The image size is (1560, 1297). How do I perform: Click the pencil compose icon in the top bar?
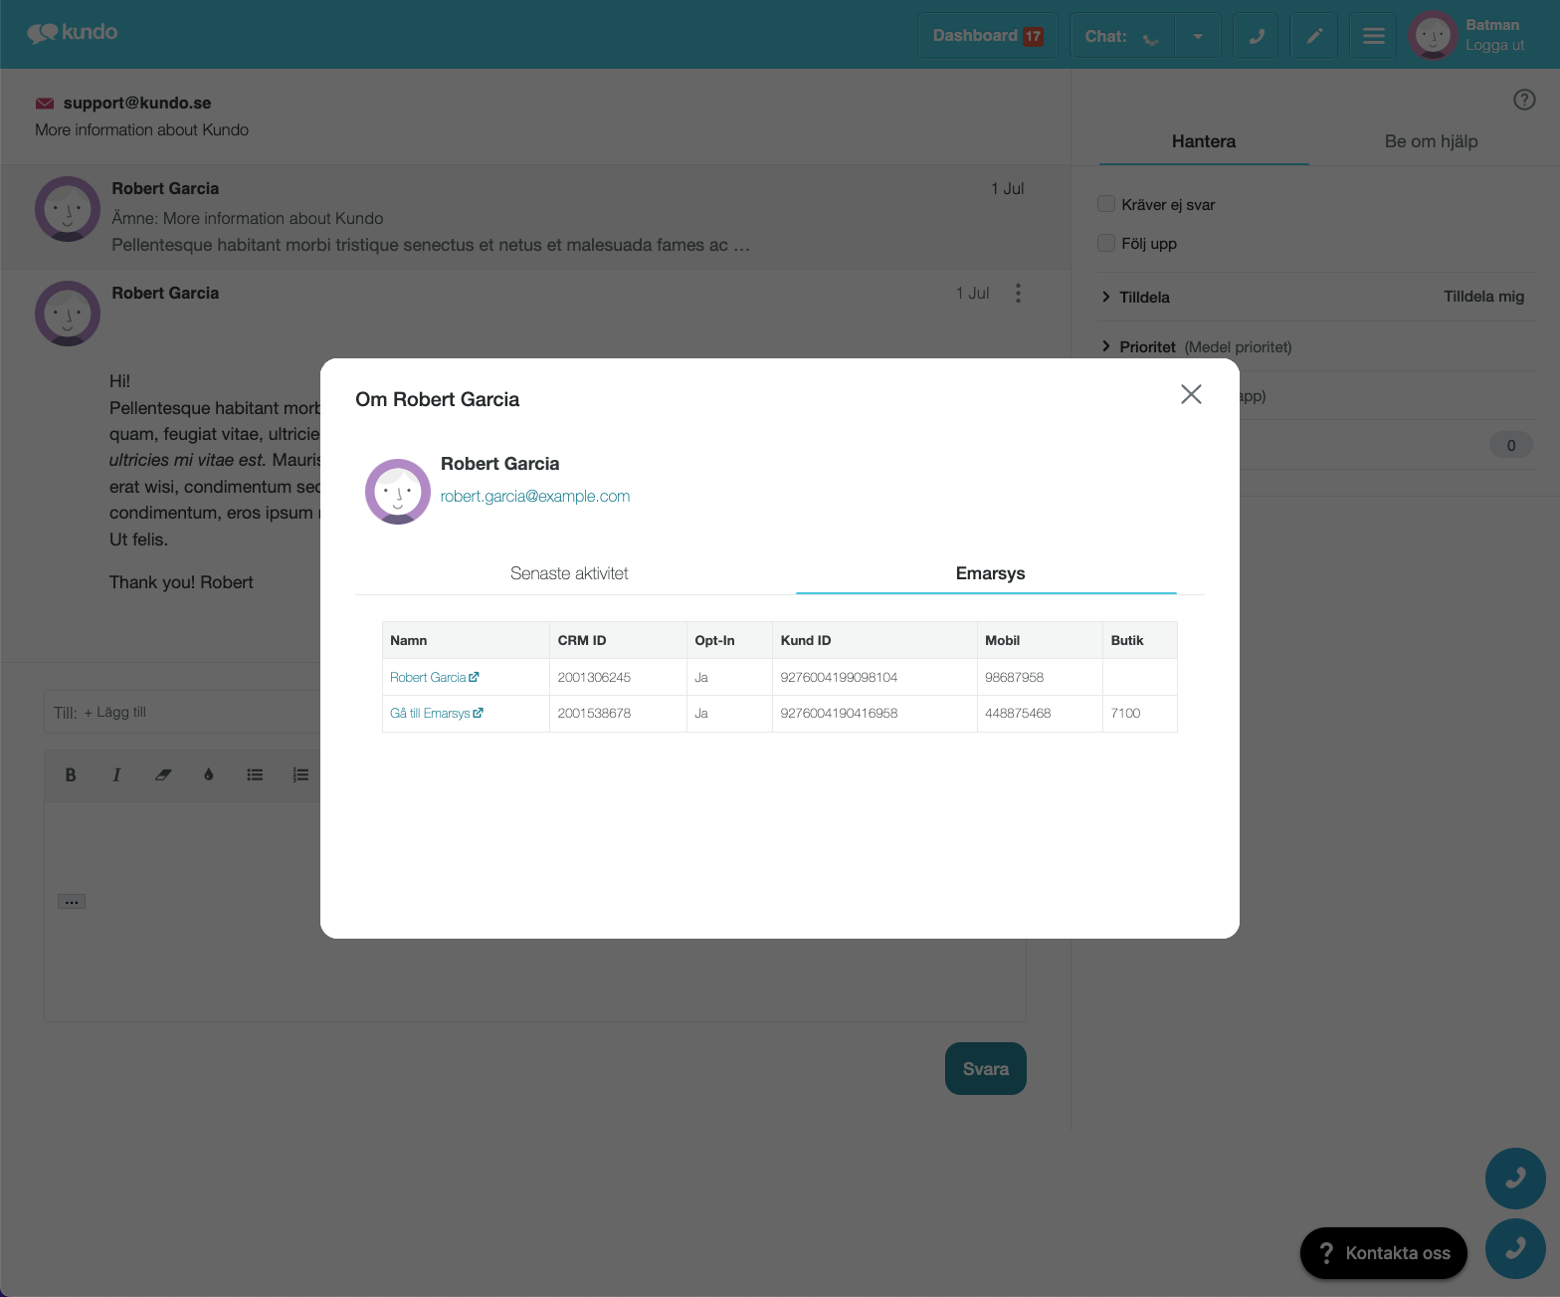tap(1314, 36)
